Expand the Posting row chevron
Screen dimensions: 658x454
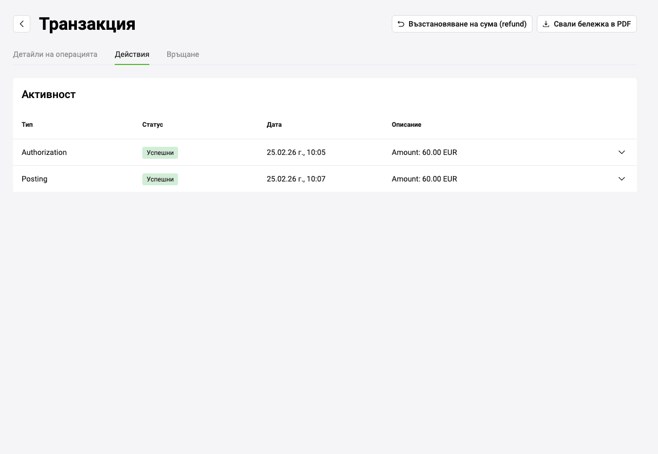[622, 179]
